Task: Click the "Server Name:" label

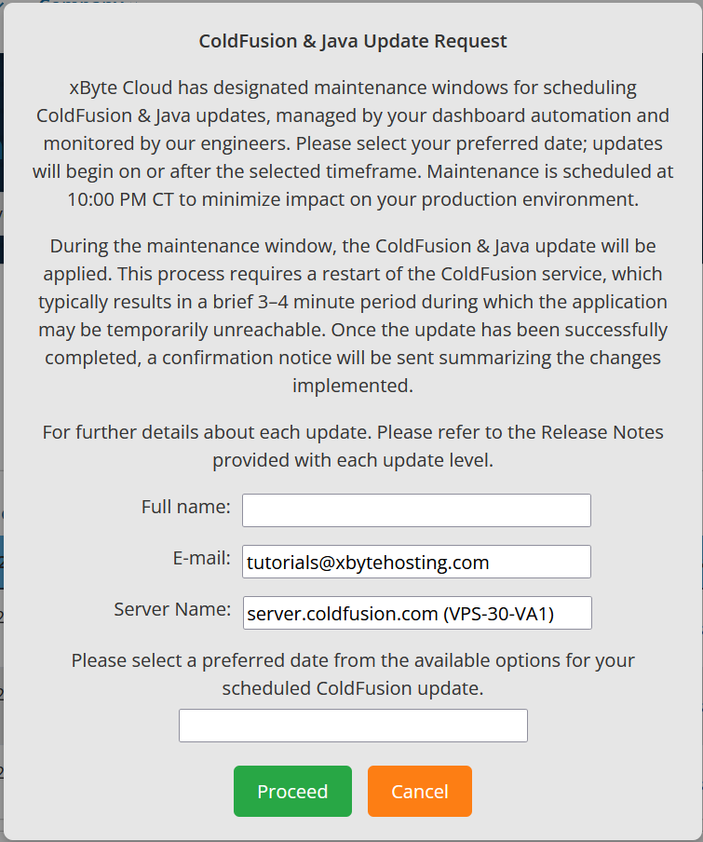Action: pos(172,609)
